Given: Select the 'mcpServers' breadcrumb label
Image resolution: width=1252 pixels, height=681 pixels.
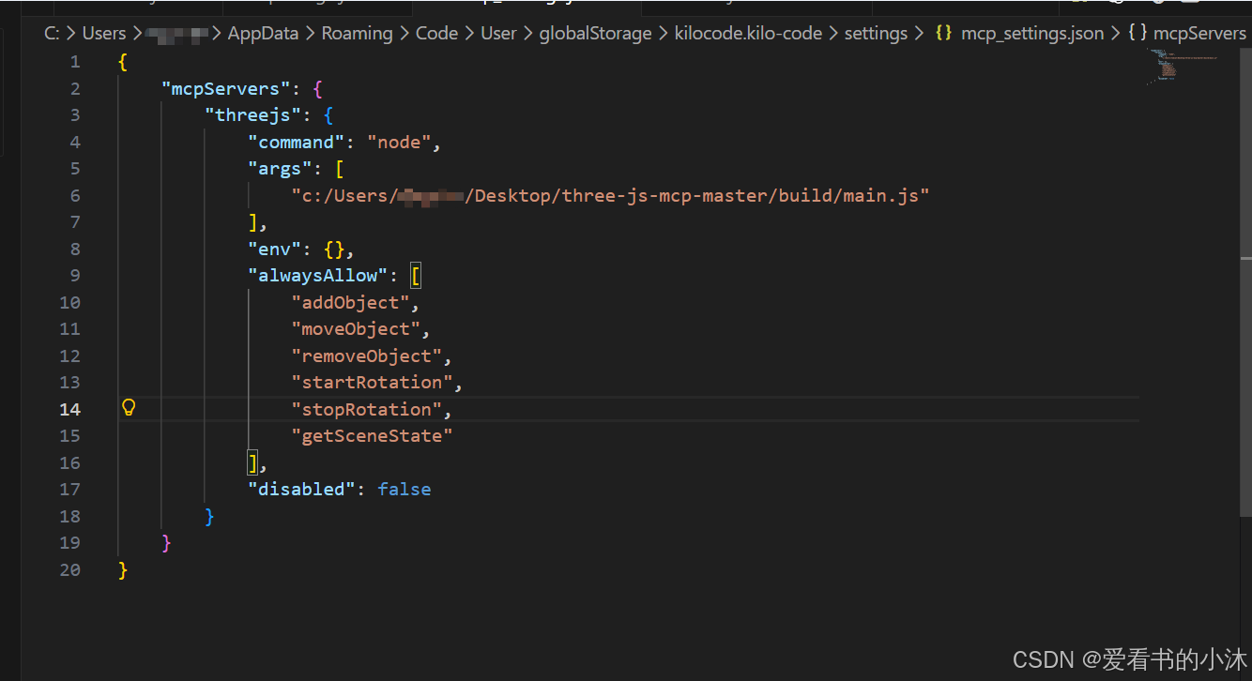Looking at the screenshot, I should 1199,33.
